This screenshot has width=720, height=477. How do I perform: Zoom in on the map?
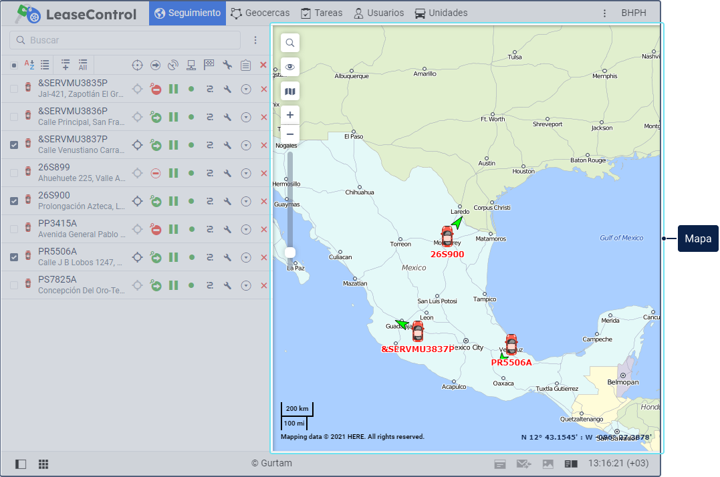[290, 115]
